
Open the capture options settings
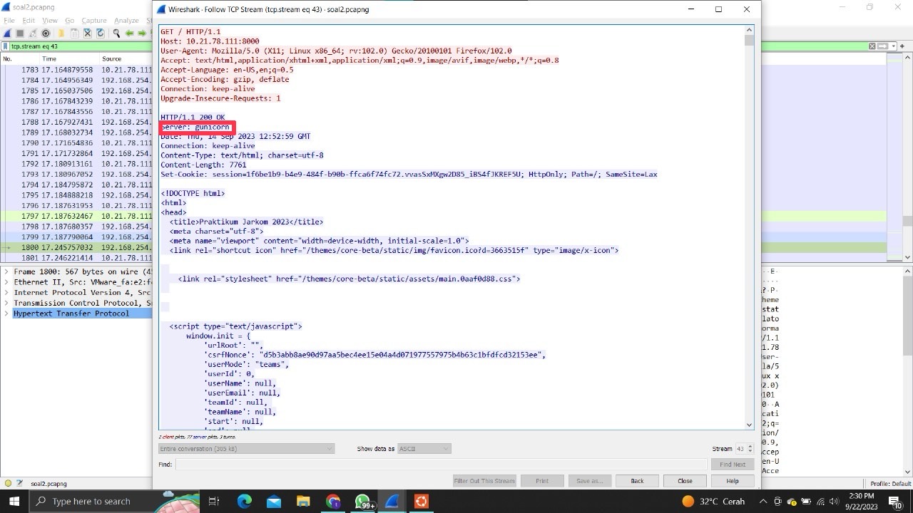tap(46, 33)
